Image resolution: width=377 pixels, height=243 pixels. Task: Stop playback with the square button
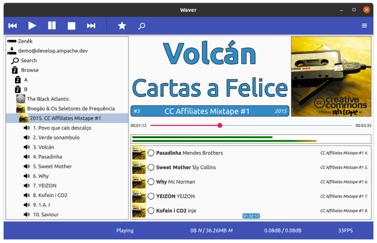pyautogui.click(x=71, y=26)
